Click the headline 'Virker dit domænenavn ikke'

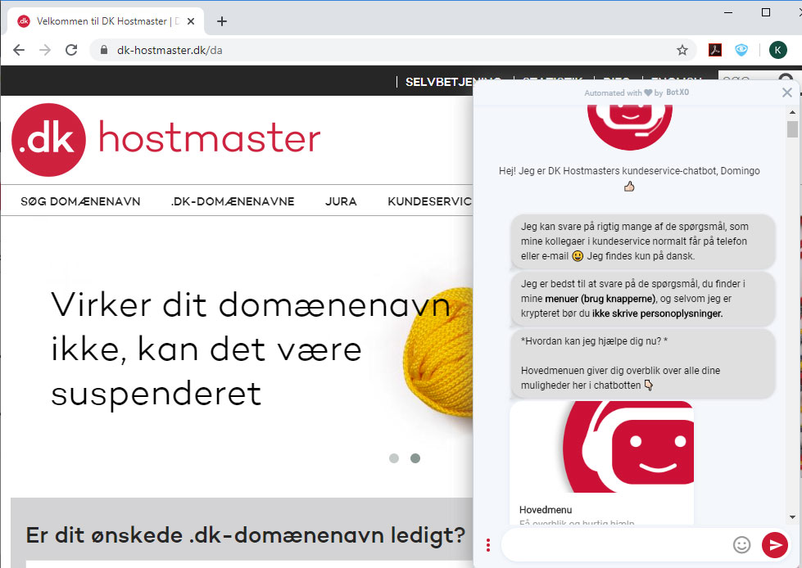(x=251, y=349)
